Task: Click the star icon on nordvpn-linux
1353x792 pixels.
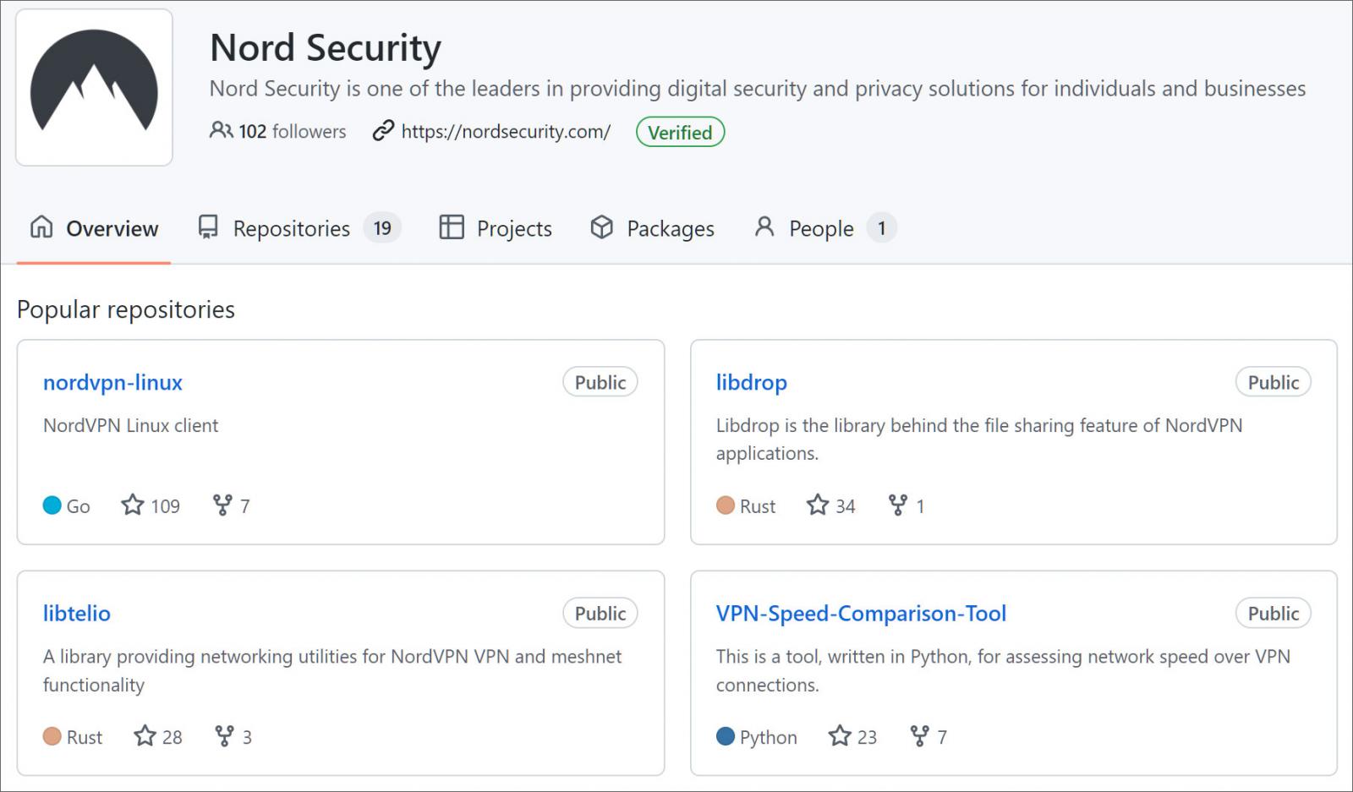Action: coord(132,505)
